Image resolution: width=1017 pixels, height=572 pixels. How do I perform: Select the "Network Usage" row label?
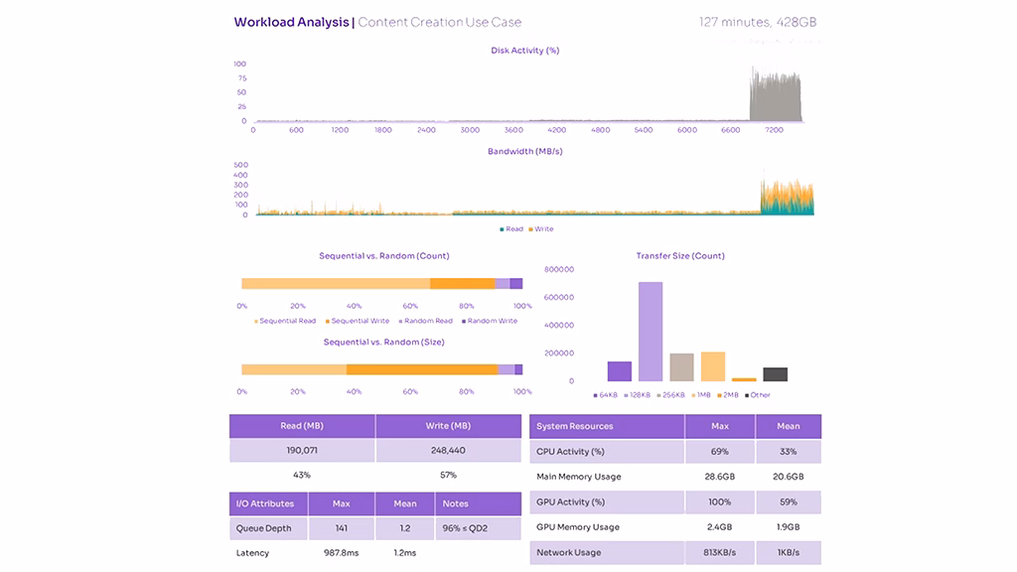(569, 552)
